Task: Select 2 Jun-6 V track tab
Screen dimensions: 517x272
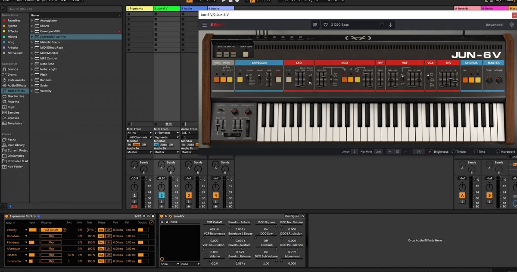Action: 166,8
